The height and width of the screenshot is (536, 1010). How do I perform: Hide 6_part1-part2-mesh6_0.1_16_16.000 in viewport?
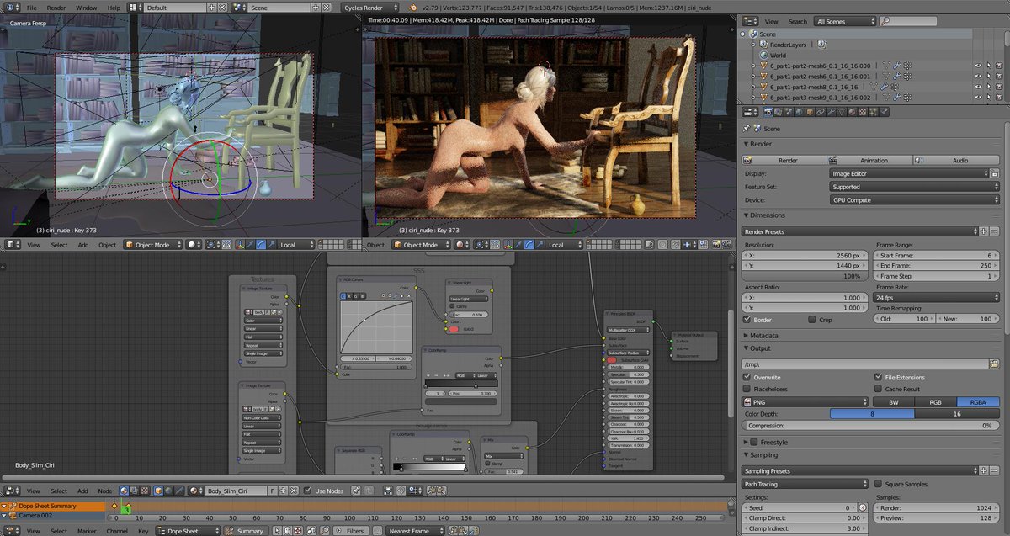[x=978, y=65]
